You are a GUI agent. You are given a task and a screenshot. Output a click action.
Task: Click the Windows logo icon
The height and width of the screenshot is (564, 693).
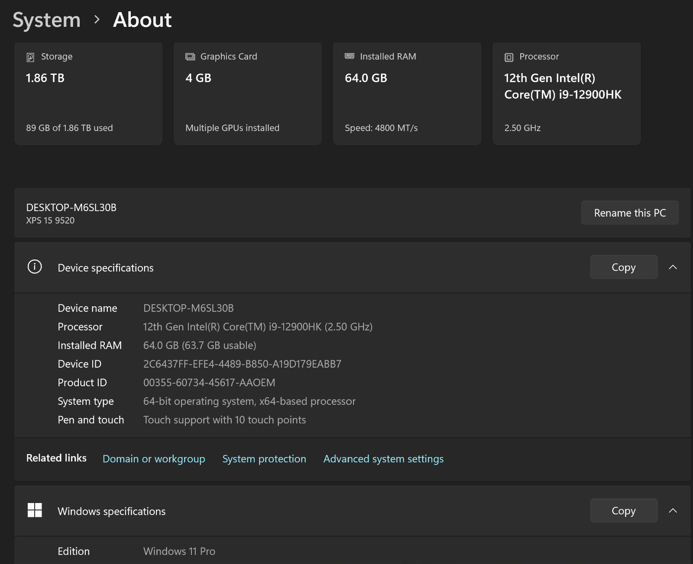(x=35, y=510)
